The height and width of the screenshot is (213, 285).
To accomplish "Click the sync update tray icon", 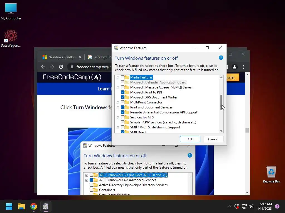I will [237, 206].
